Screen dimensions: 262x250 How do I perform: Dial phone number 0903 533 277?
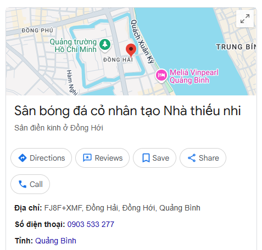91,224
